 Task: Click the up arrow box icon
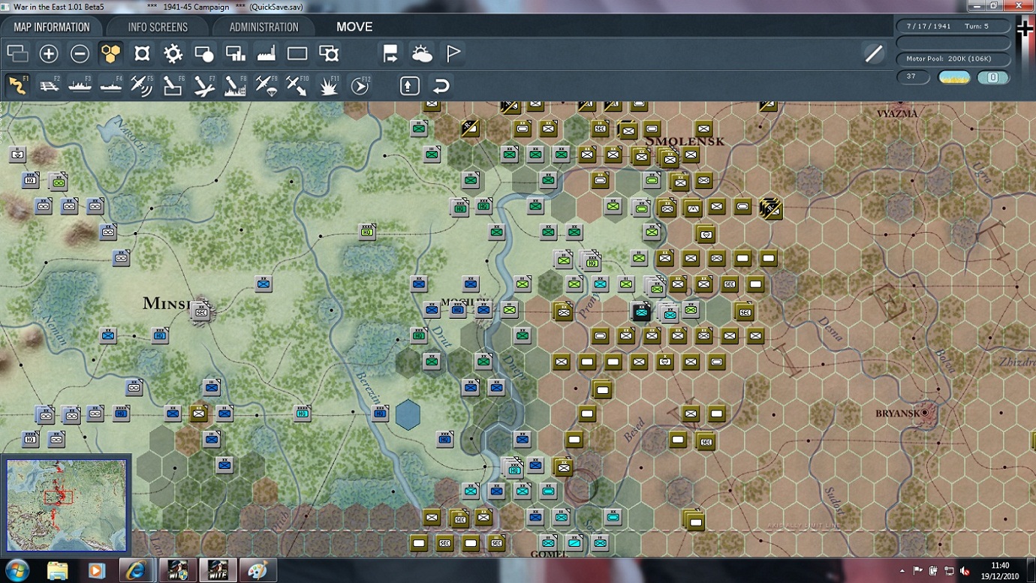409,86
